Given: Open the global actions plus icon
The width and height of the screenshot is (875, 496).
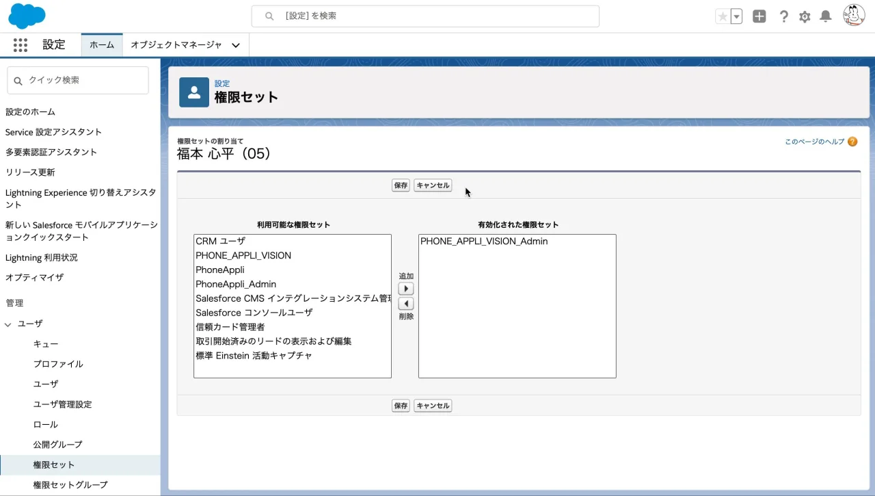Looking at the screenshot, I should [759, 16].
